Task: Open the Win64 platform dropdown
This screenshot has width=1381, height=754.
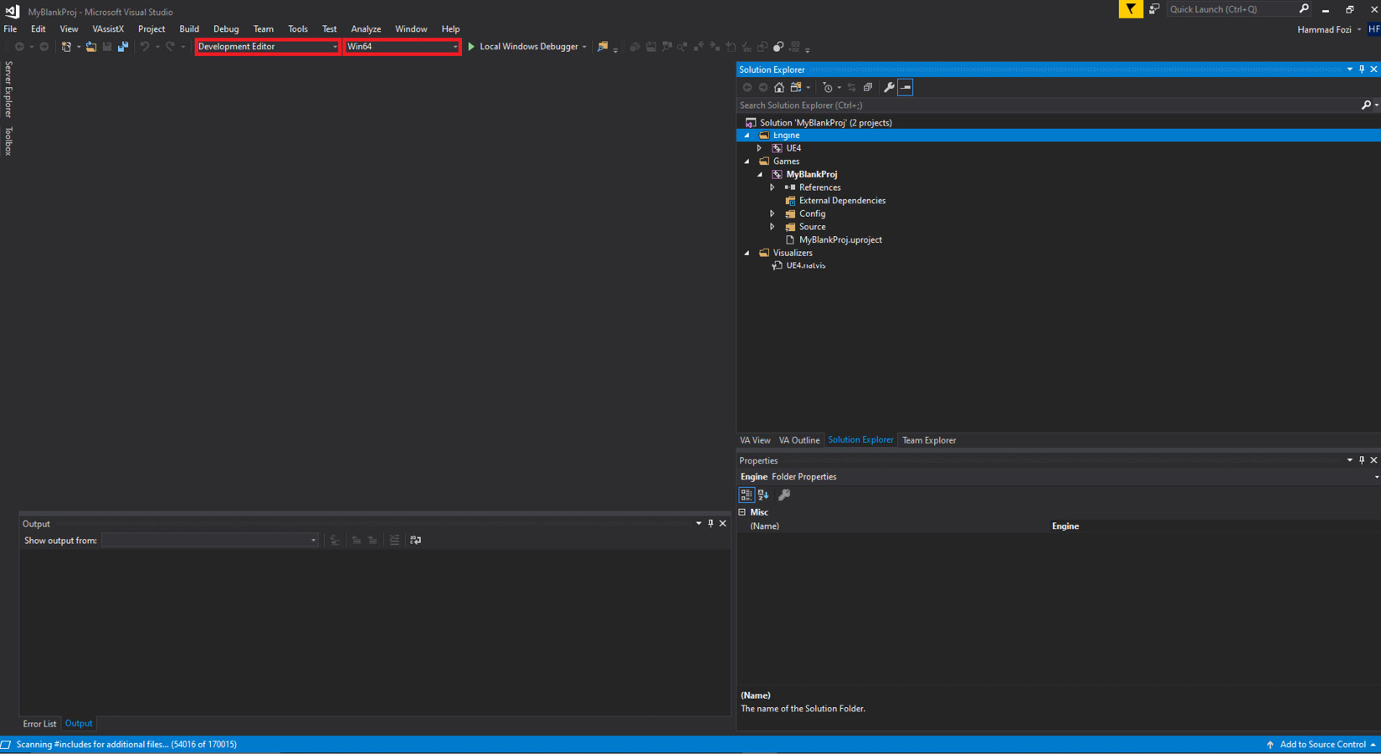Action: [402, 47]
